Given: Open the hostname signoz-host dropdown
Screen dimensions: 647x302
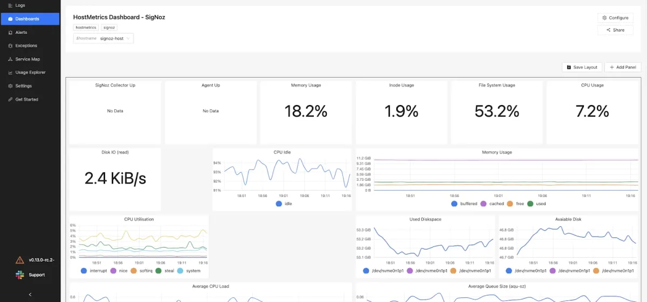Looking at the screenshot, I should (x=104, y=39).
